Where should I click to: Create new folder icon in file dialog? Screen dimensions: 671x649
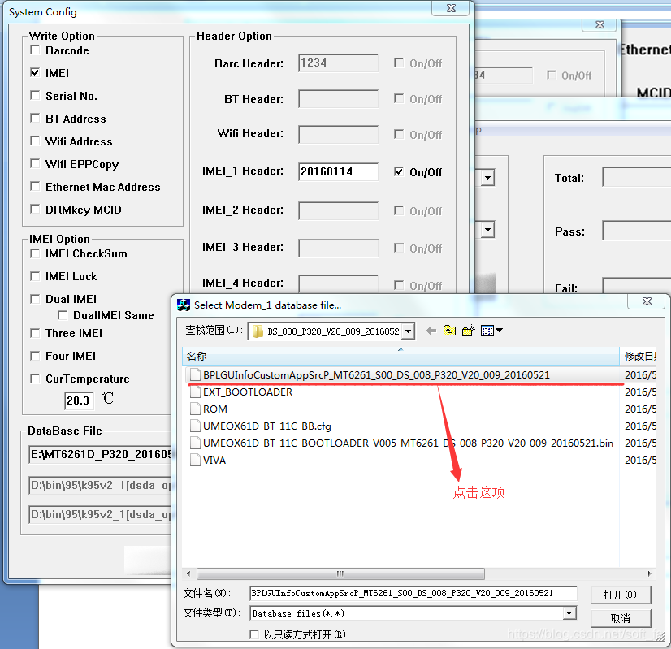pyautogui.click(x=468, y=331)
